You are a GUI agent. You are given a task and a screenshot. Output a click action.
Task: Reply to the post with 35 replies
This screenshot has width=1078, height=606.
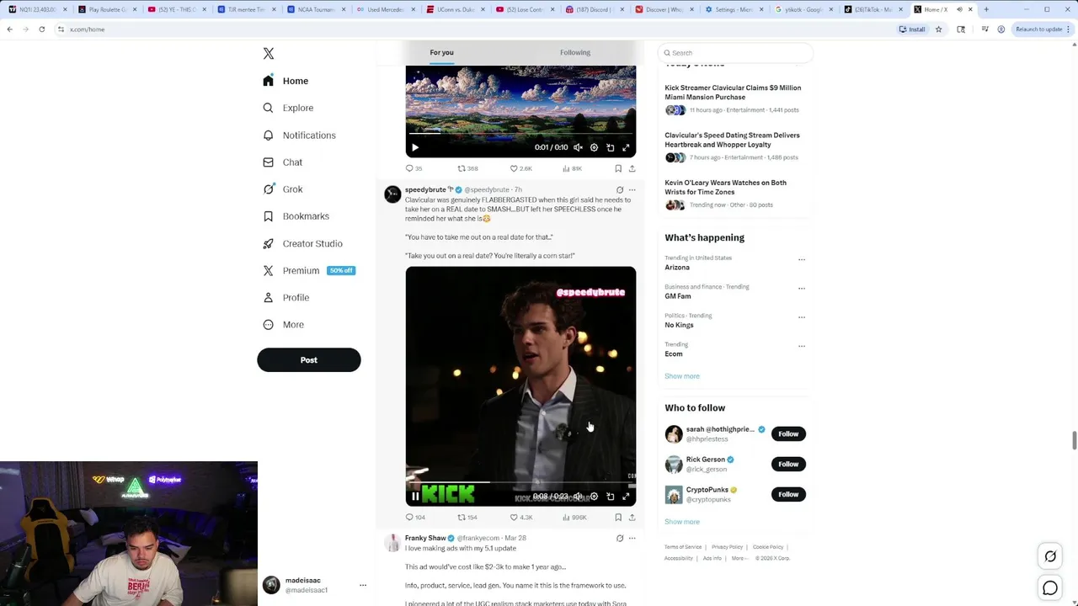pyautogui.click(x=414, y=168)
